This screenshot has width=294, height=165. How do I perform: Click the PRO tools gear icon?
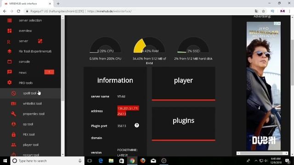[9, 82]
